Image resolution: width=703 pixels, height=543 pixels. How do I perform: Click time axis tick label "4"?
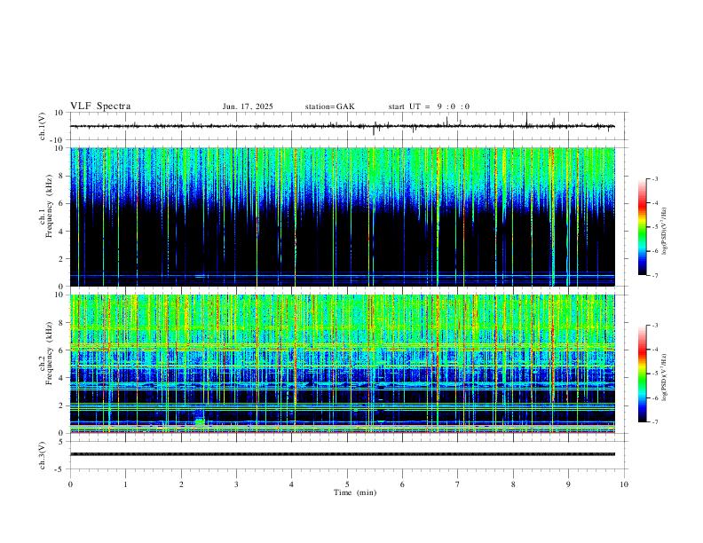[x=291, y=484]
